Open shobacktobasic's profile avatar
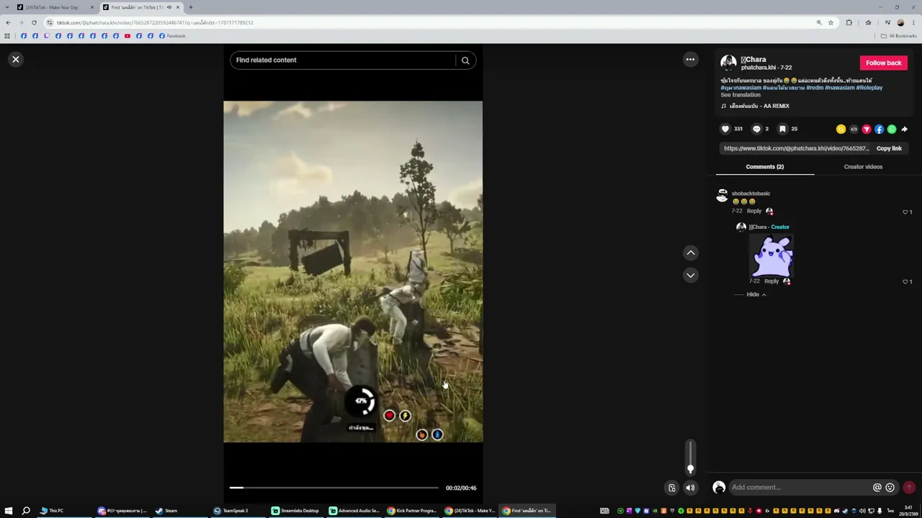 point(722,196)
